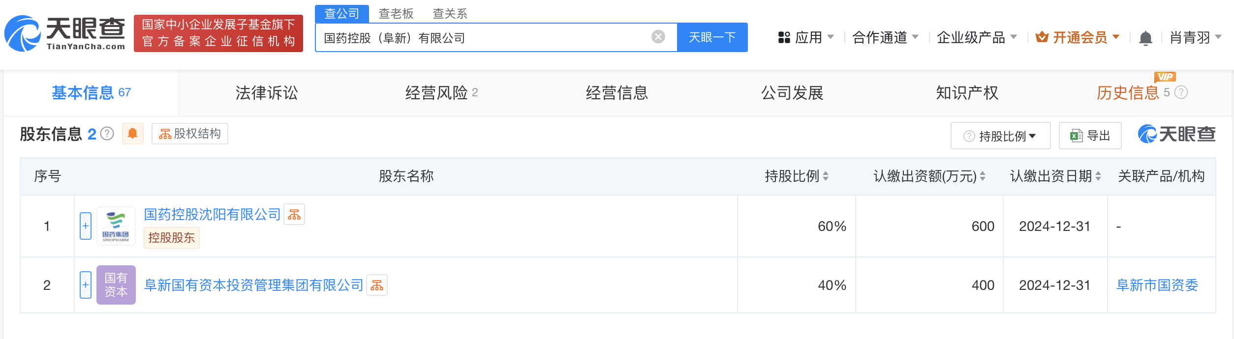Sort table by 认缴出资日期 column
This screenshot has height=339, width=1234.
point(1098,176)
